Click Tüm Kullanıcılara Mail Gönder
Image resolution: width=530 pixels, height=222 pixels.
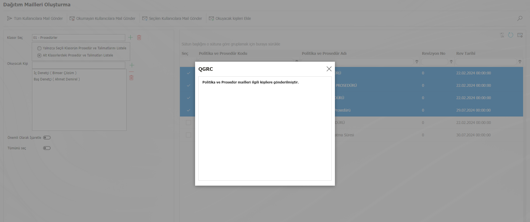pyautogui.click(x=35, y=18)
